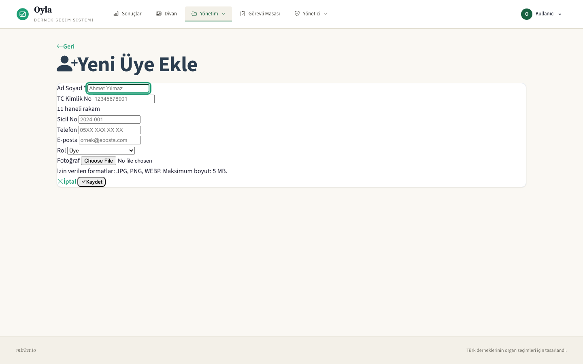Click the Yönetim folder icon
This screenshot has width=583, height=364.
(x=194, y=14)
